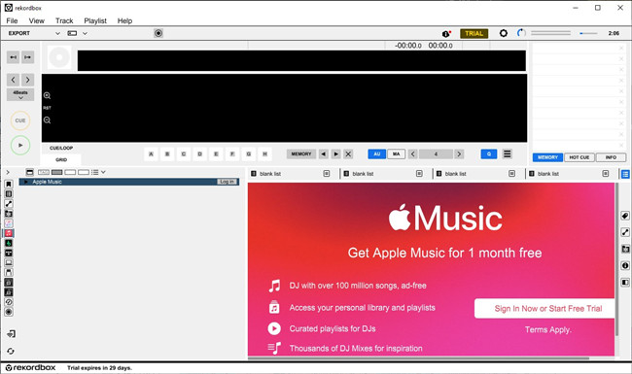Screen dimensions: 632x374
Task: Switch to the HOT CUE tab
Action: (x=579, y=157)
